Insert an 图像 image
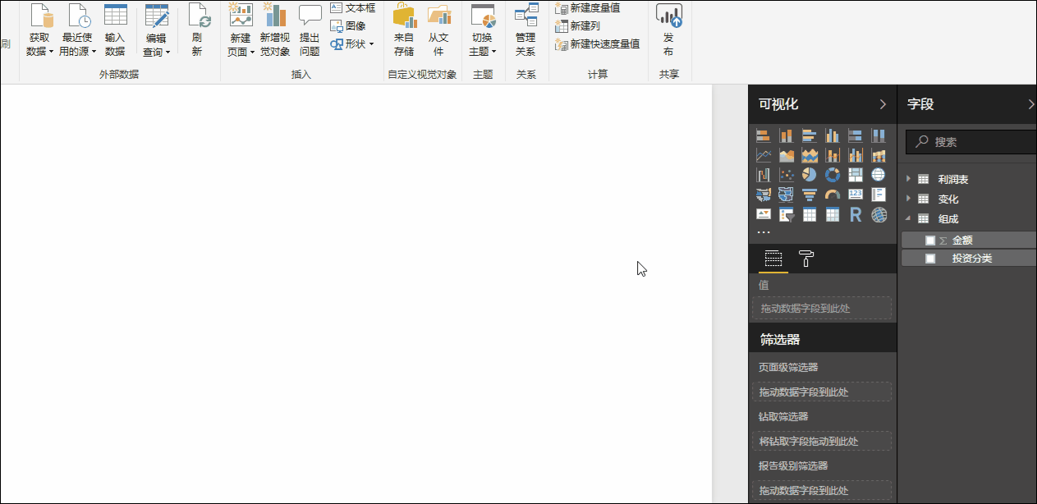 pos(348,25)
